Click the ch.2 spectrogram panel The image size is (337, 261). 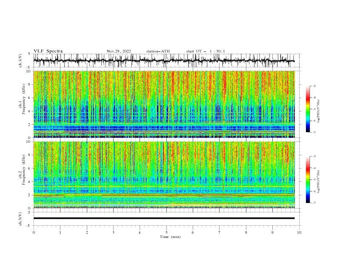click(164, 175)
